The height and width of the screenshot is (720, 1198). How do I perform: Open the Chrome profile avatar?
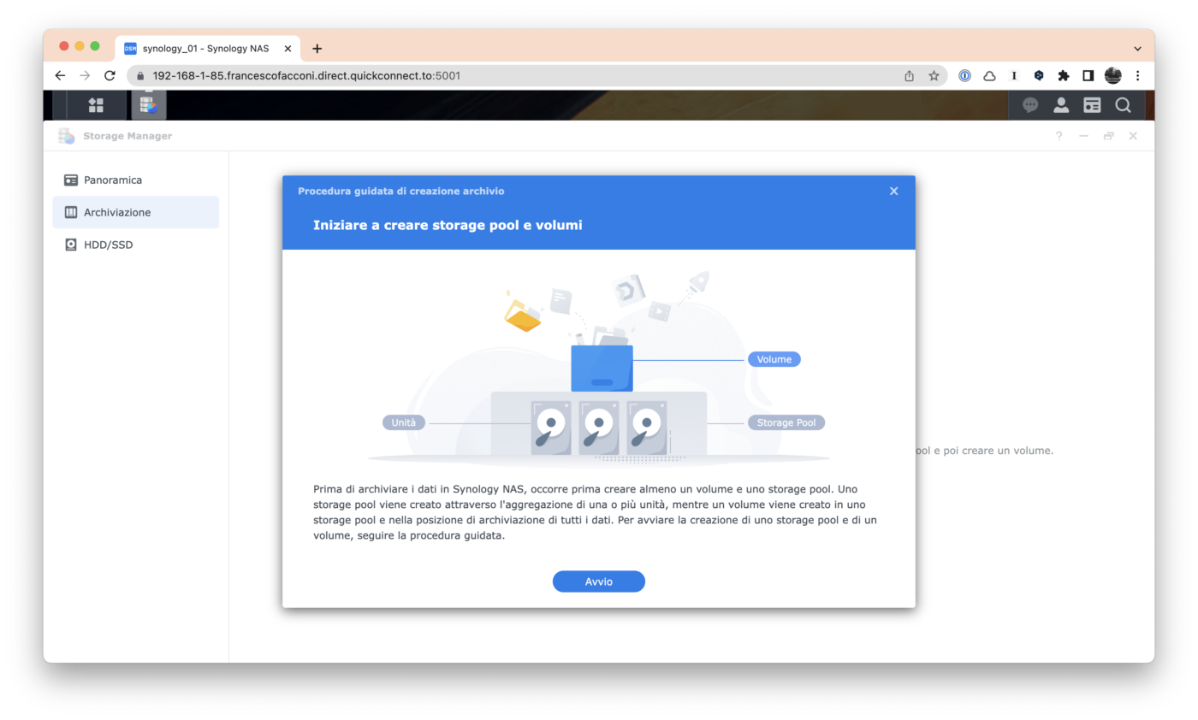[x=1113, y=75]
